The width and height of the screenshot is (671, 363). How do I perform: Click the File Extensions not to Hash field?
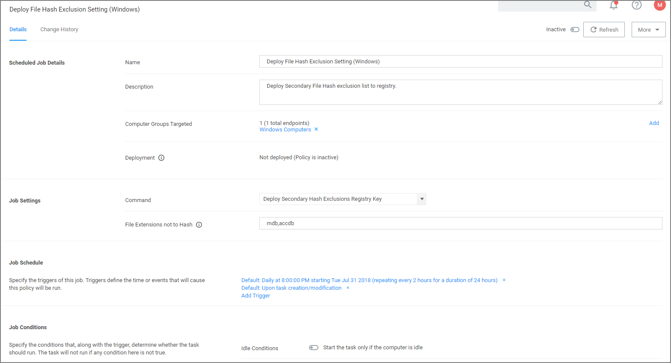[460, 223]
